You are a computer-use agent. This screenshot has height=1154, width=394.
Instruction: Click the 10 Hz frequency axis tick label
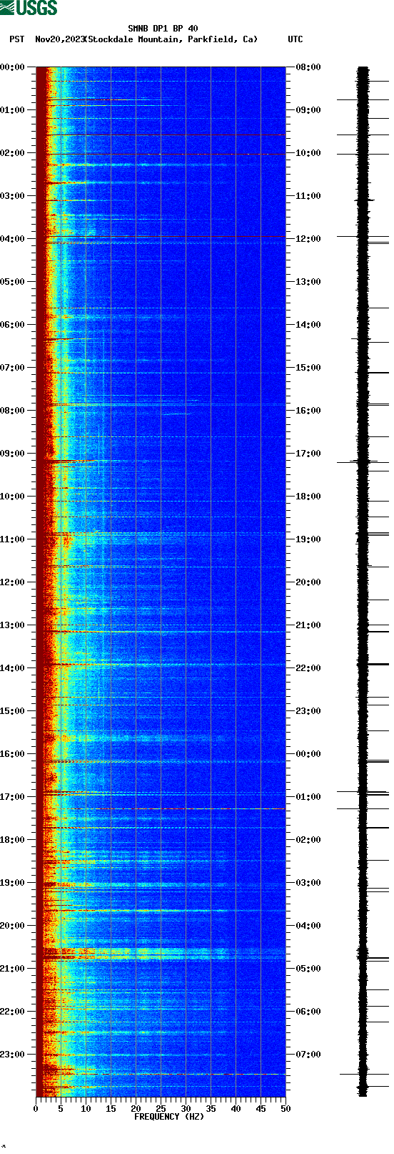click(x=86, y=1109)
